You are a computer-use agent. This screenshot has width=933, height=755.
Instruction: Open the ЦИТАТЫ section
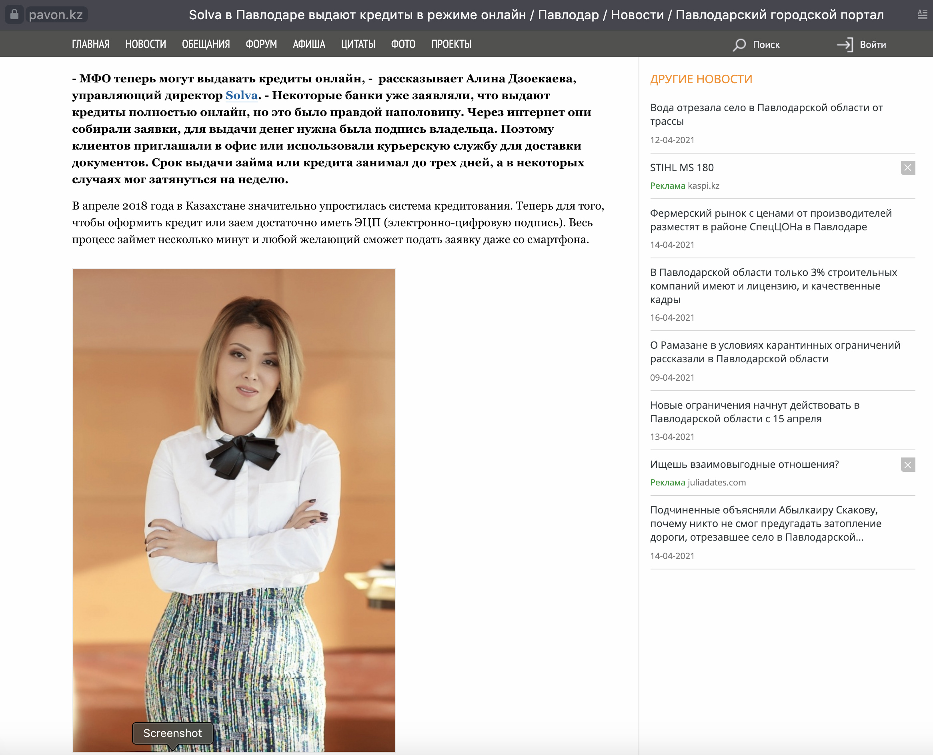pyautogui.click(x=358, y=44)
